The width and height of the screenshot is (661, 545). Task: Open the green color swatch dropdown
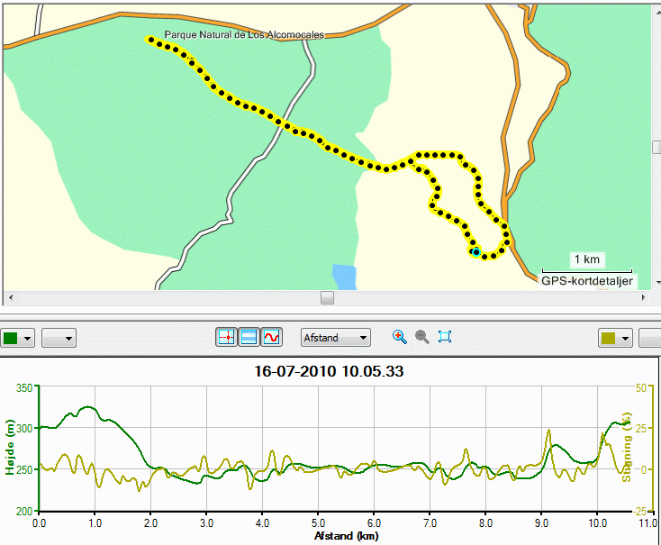pos(17,339)
